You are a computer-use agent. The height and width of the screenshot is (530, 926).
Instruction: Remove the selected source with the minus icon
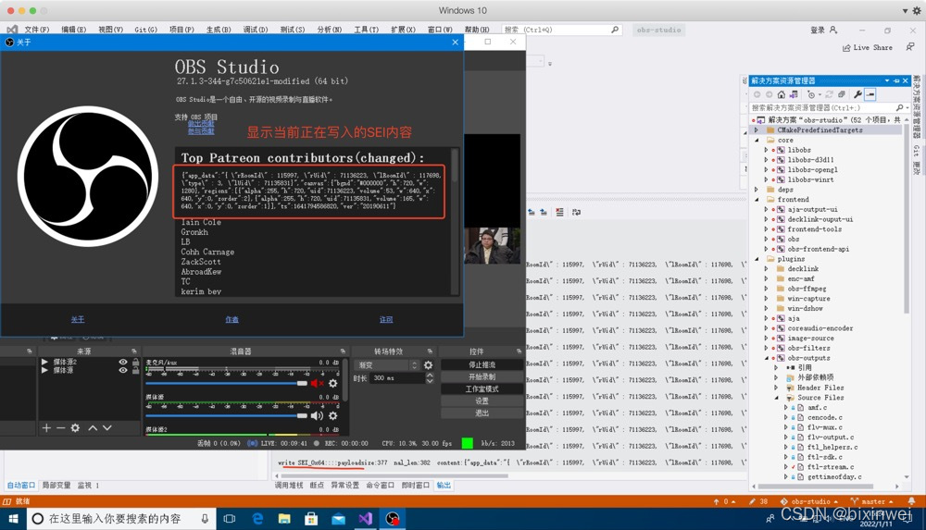point(60,428)
